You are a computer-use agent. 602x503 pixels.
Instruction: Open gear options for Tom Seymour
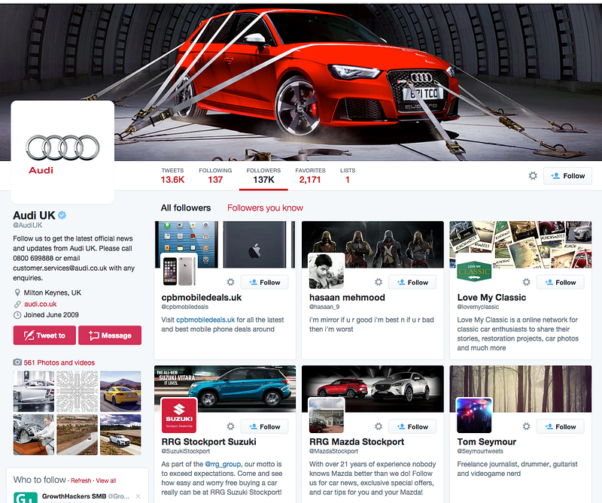click(526, 426)
